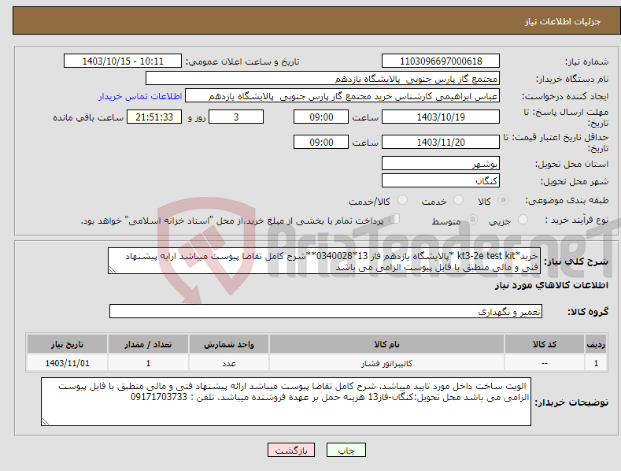Click the واحد شمارش column header
The width and height of the screenshot is (621, 471).
pos(229,344)
